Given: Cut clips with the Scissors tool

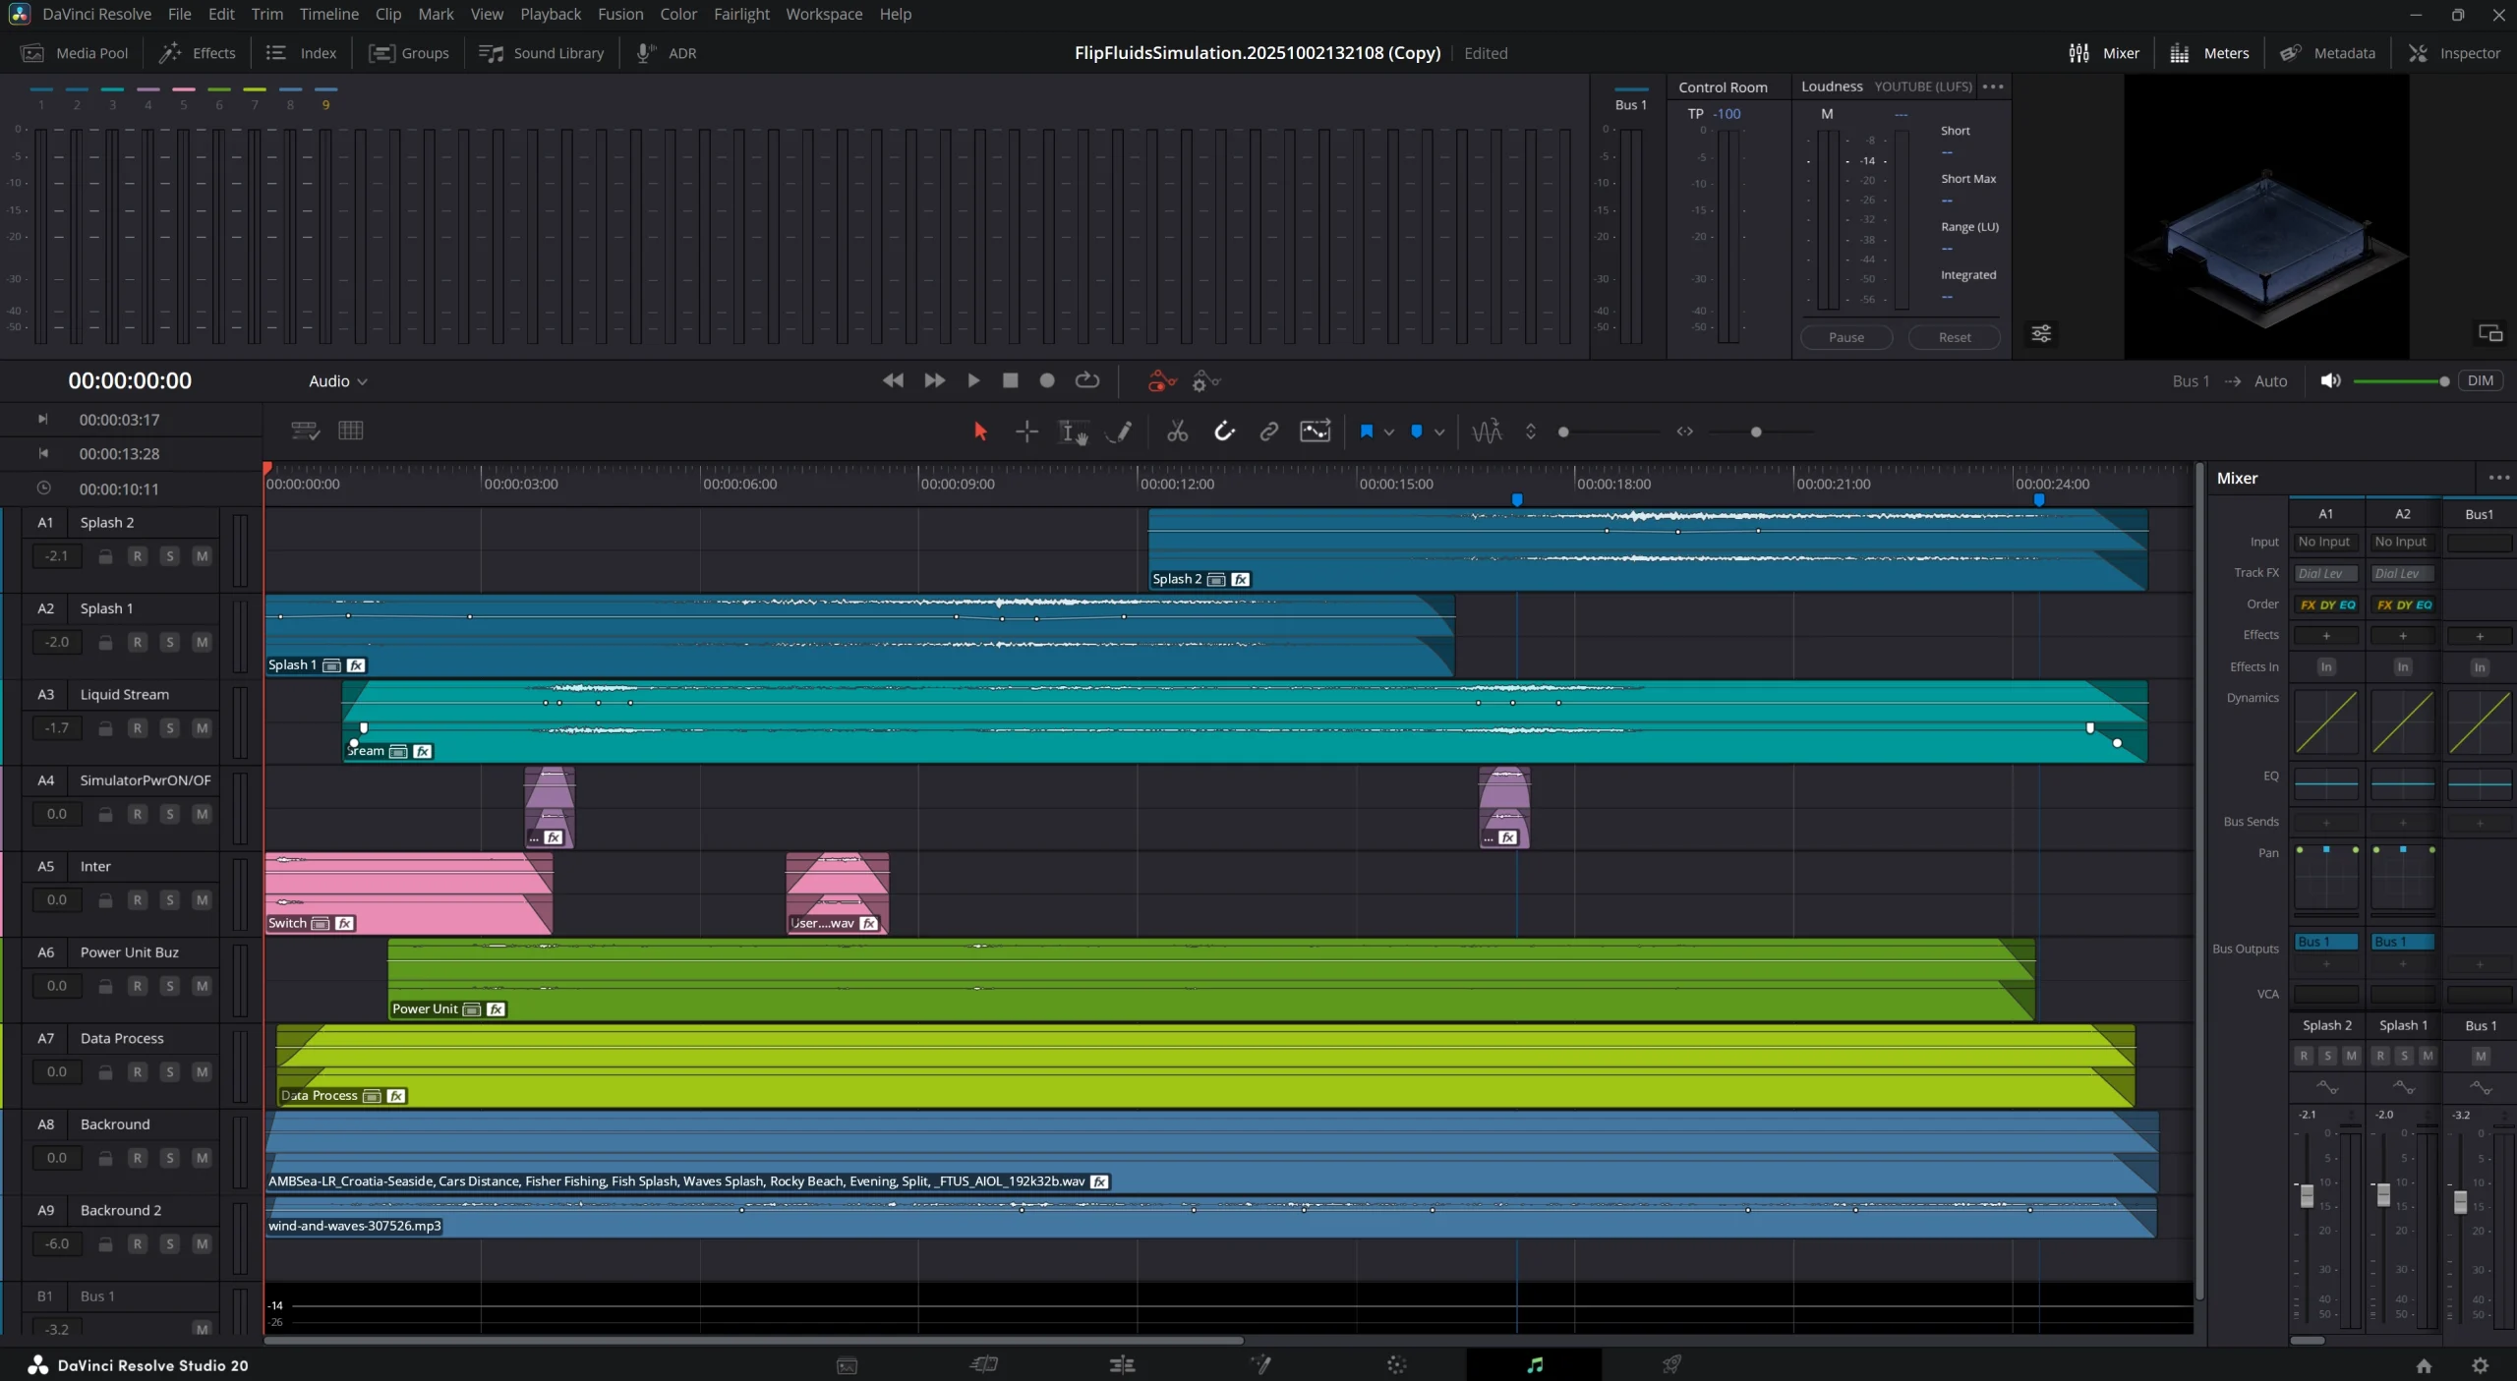Looking at the screenshot, I should pos(1177,432).
